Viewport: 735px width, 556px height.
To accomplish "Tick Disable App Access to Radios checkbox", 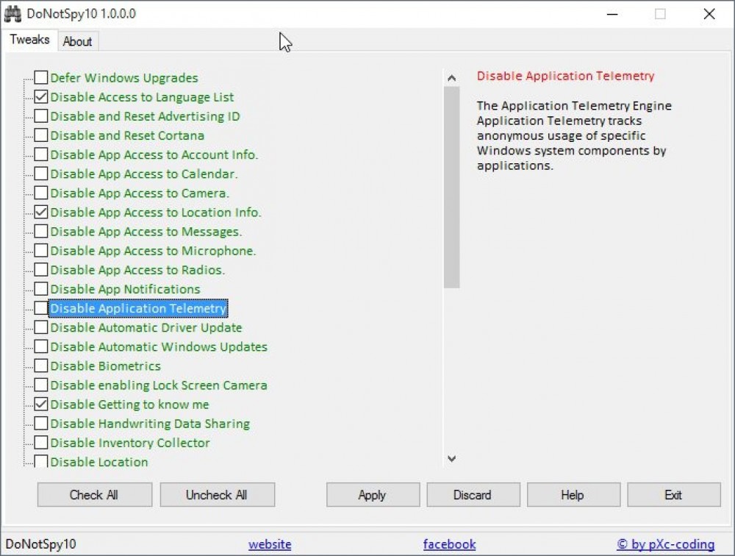I will [x=41, y=270].
